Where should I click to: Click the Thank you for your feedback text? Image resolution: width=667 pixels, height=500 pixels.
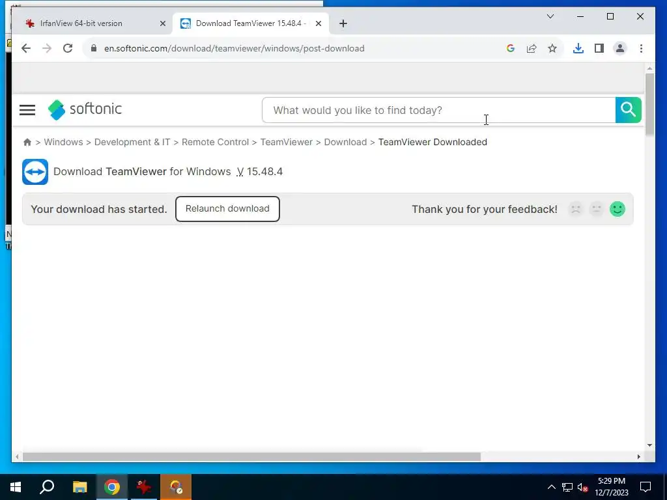[485, 209]
